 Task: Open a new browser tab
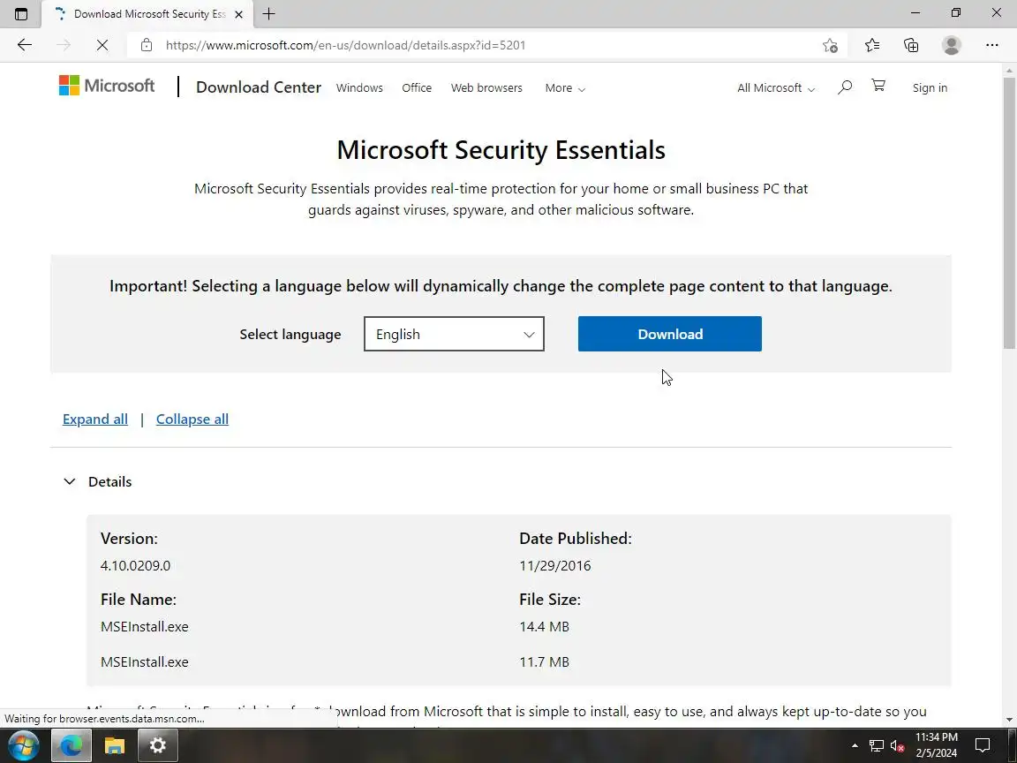(x=269, y=13)
